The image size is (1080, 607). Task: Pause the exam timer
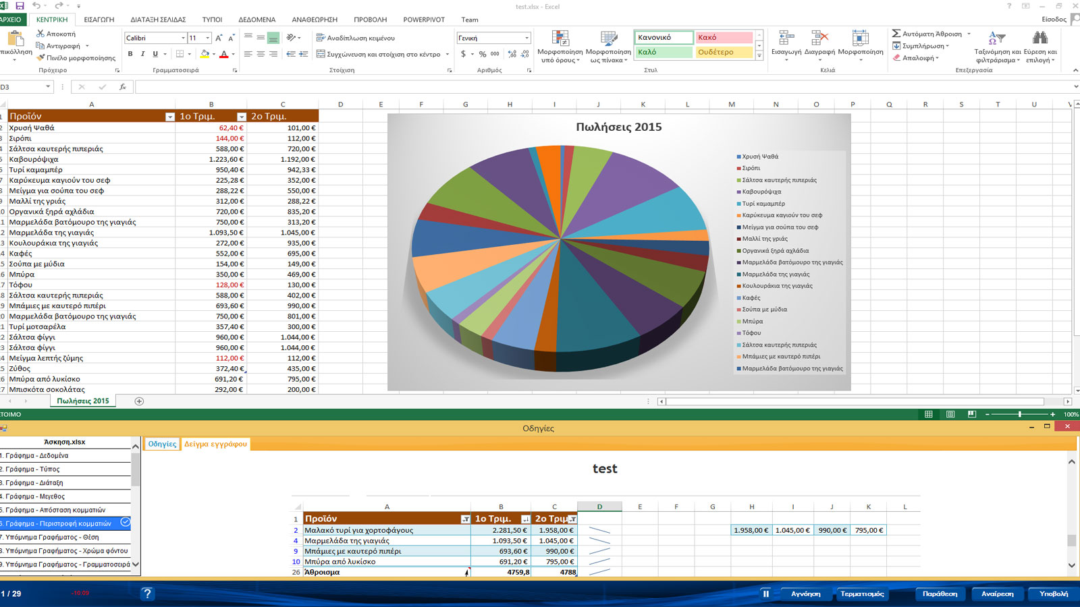click(766, 594)
